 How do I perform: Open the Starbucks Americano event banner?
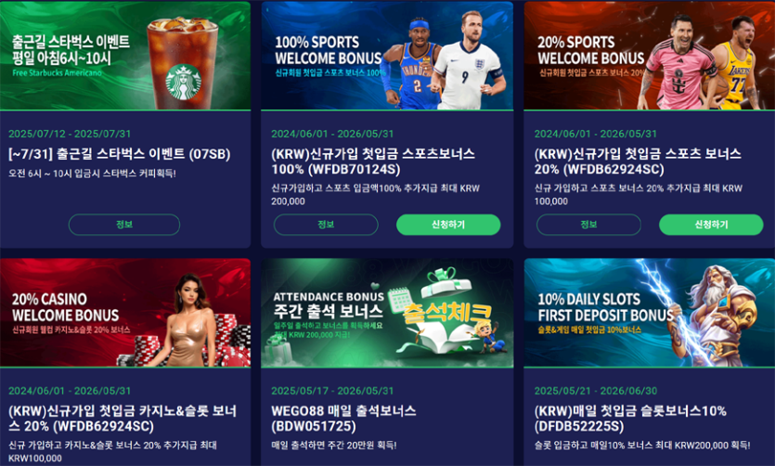(125, 56)
